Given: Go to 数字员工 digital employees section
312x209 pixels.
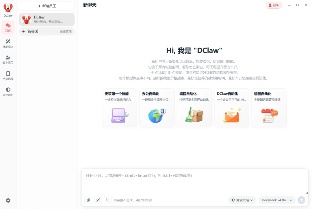Looking at the screenshot, I should pyautogui.click(x=8, y=60).
